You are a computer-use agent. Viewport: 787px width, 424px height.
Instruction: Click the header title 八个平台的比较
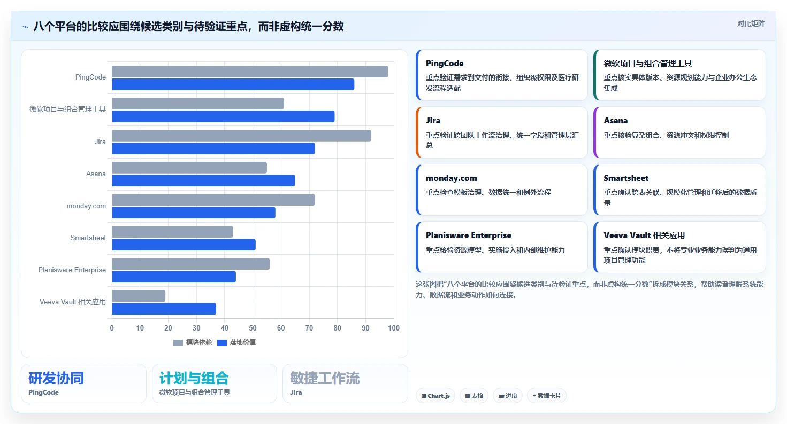(x=188, y=27)
